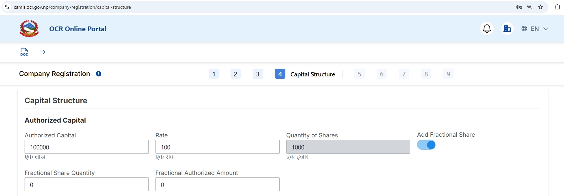Viewport: 564px width, 196px height.
Task: Click the OCR Online Portal logo emblem
Action: coord(29,28)
